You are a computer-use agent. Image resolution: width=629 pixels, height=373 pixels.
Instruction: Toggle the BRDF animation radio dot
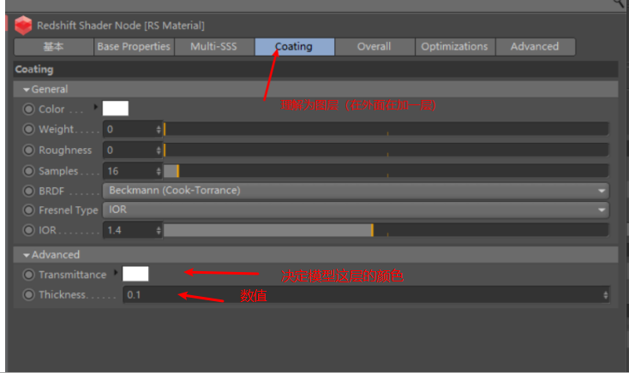pyautogui.click(x=28, y=191)
